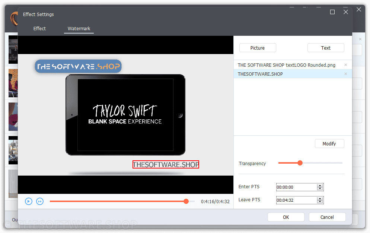
Task: Increase the Leave PTS time value
Action: [x=320, y=198]
